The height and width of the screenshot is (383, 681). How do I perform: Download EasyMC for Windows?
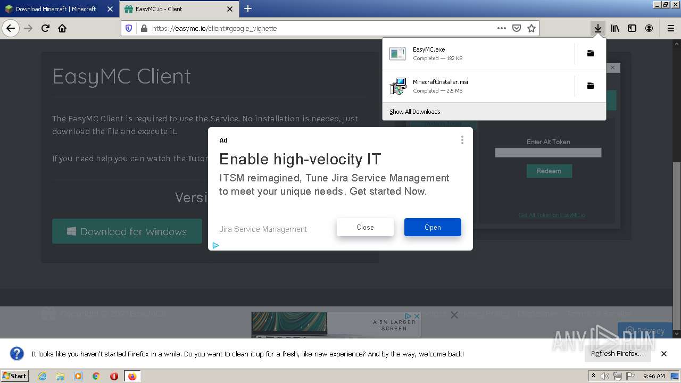[127, 231]
